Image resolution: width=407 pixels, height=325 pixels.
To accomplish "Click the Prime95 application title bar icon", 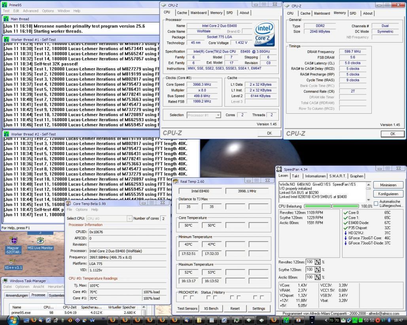I will (x=4, y=5).
